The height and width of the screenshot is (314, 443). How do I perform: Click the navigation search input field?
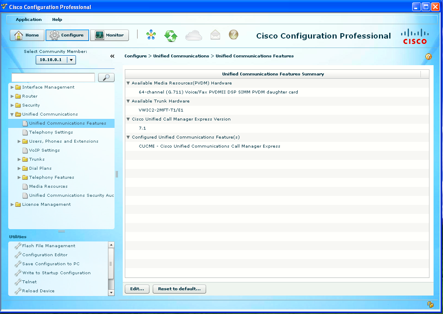[53, 77]
